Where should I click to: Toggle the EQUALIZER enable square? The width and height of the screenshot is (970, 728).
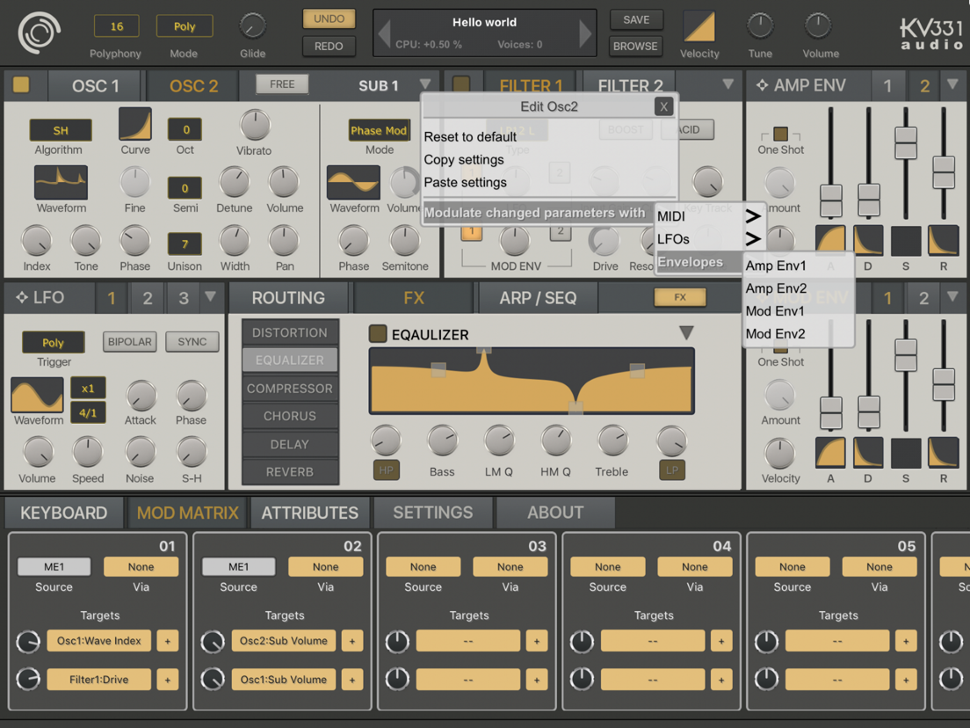click(x=377, y=334)
